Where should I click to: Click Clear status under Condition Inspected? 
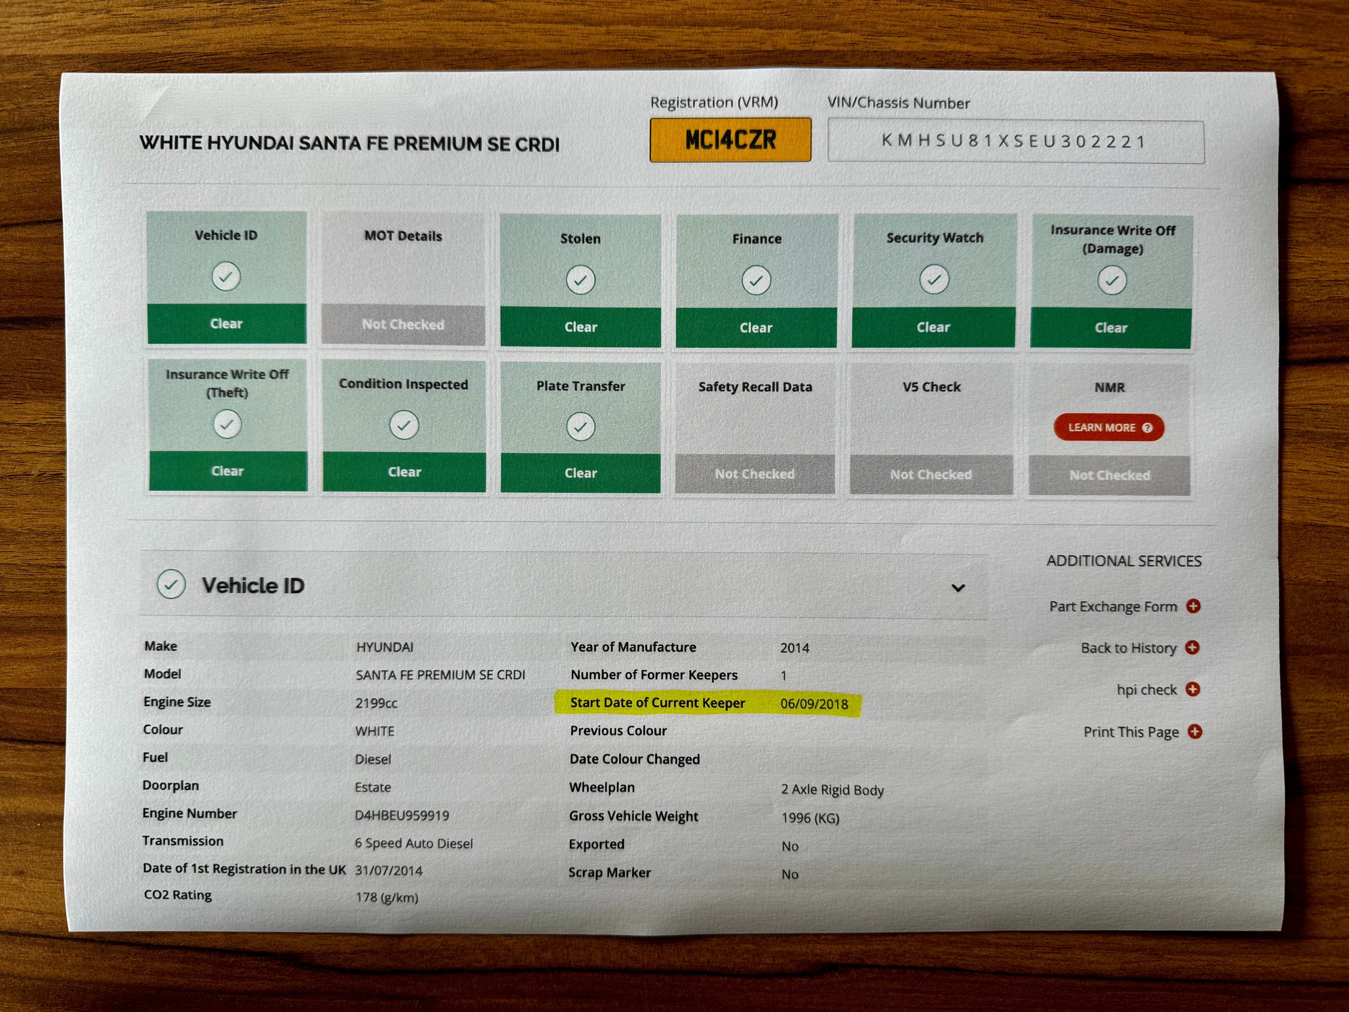click(404, 472)
